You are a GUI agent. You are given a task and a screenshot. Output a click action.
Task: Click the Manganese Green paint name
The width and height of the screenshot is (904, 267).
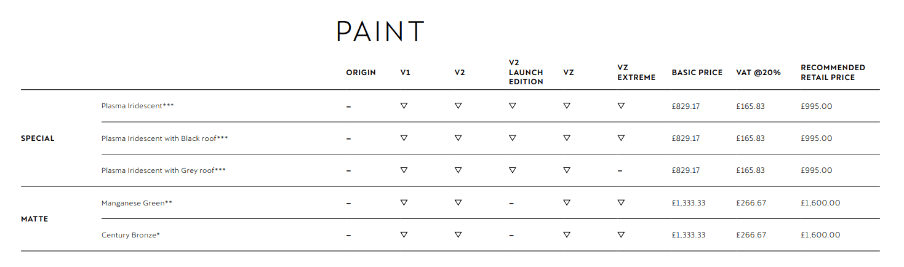(x=137, y=202)
